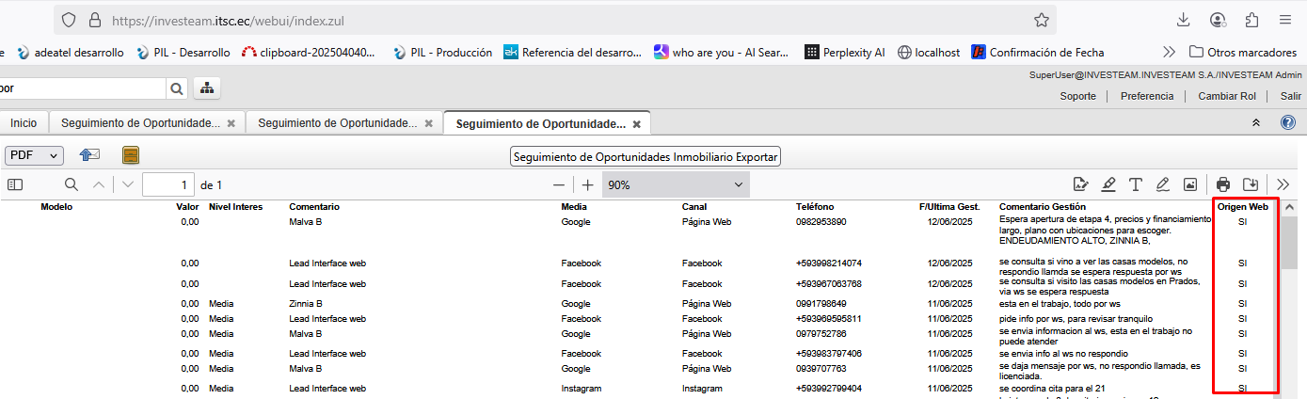Viewport: 1307px width, 399px height.
Task: Open the find-in-document magnifier in PDF toolbar
Action: (72, 184)
